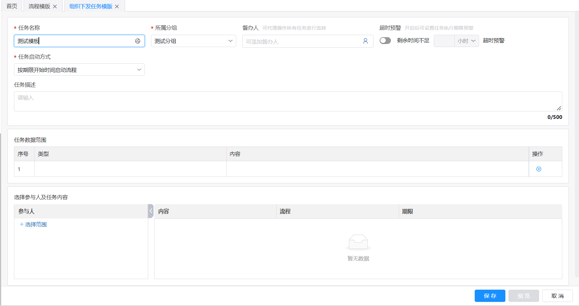Viewport: 579px width, 306px height.
Task: Click the clear icon in 任务名称 field
Action: tap(138, 41)
